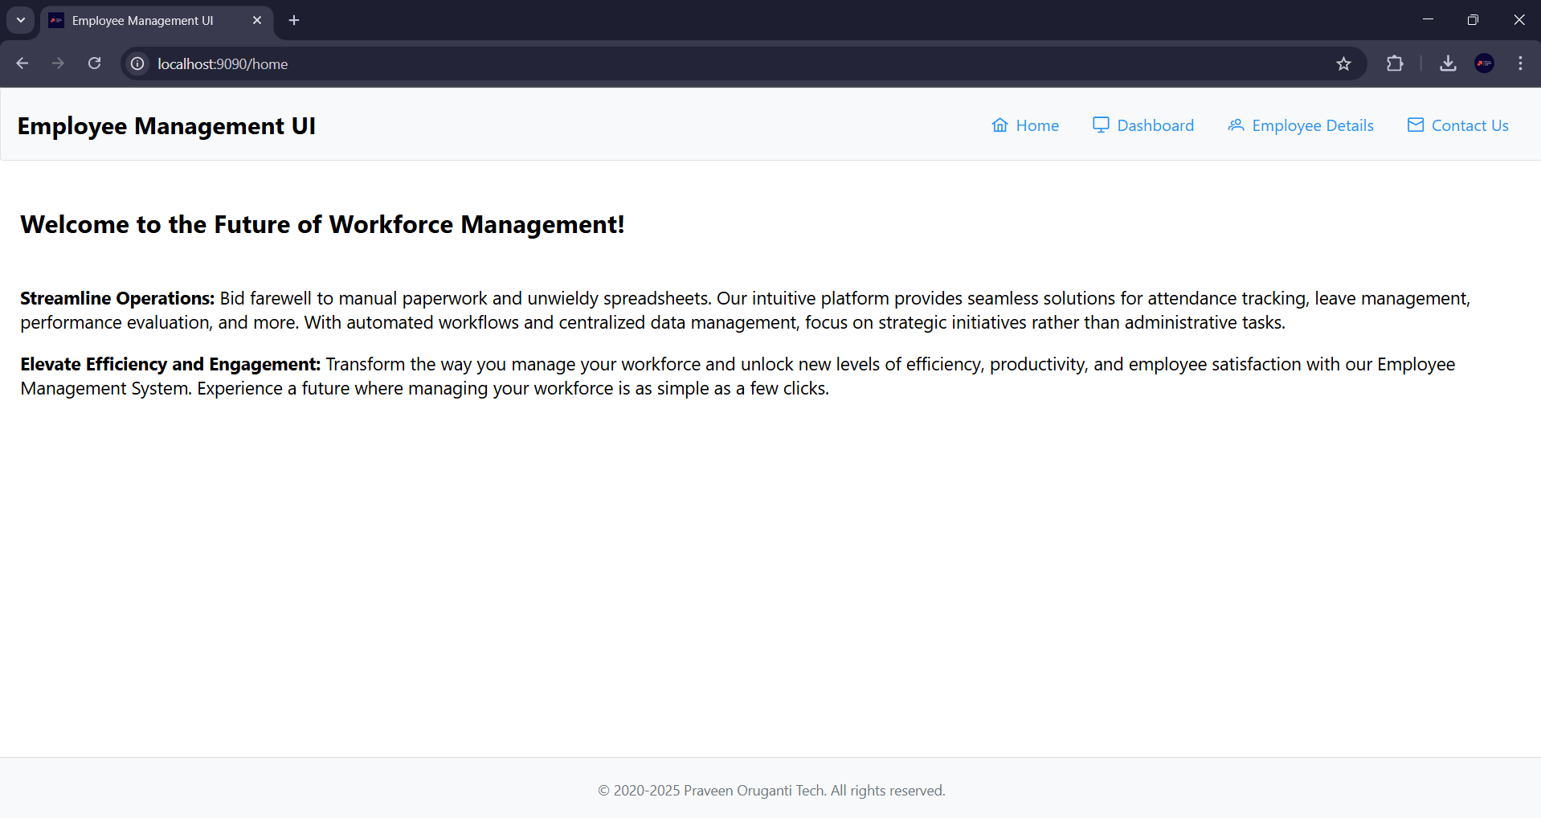This screenshot has height=818, width=1541.
Task: Click the Dashboard monitor icon
Action: tap(1101, 125)
